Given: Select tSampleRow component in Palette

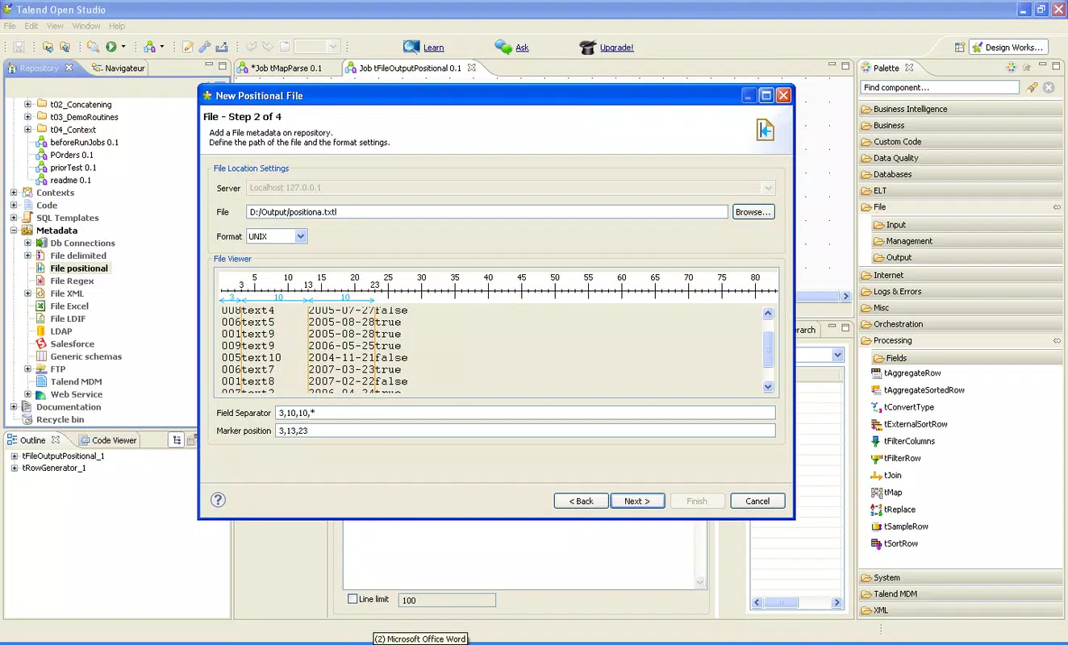Looking at the screenshot, I should [899, 526].
